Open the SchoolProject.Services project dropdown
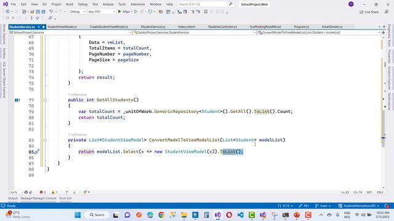The height and width of the screenshot is (221, 394). pyautogui.click(x=70, y=33)
